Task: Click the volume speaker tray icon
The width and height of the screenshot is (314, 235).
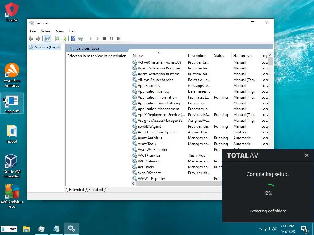Action: point(274,229)
